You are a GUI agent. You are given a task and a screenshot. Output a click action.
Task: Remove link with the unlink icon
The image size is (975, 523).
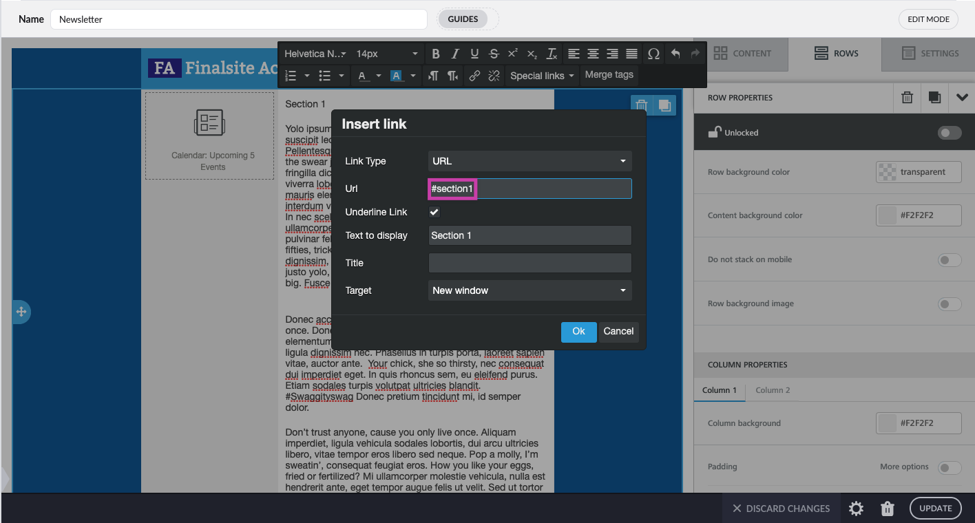click(x=494, y=76)
